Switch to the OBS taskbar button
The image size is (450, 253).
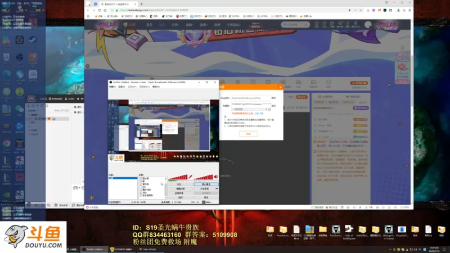pyautogui.click(x=94, y=249)
